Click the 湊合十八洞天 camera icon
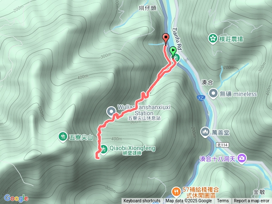Viewport: 272px width, 204px height. [x=242, y=158]
